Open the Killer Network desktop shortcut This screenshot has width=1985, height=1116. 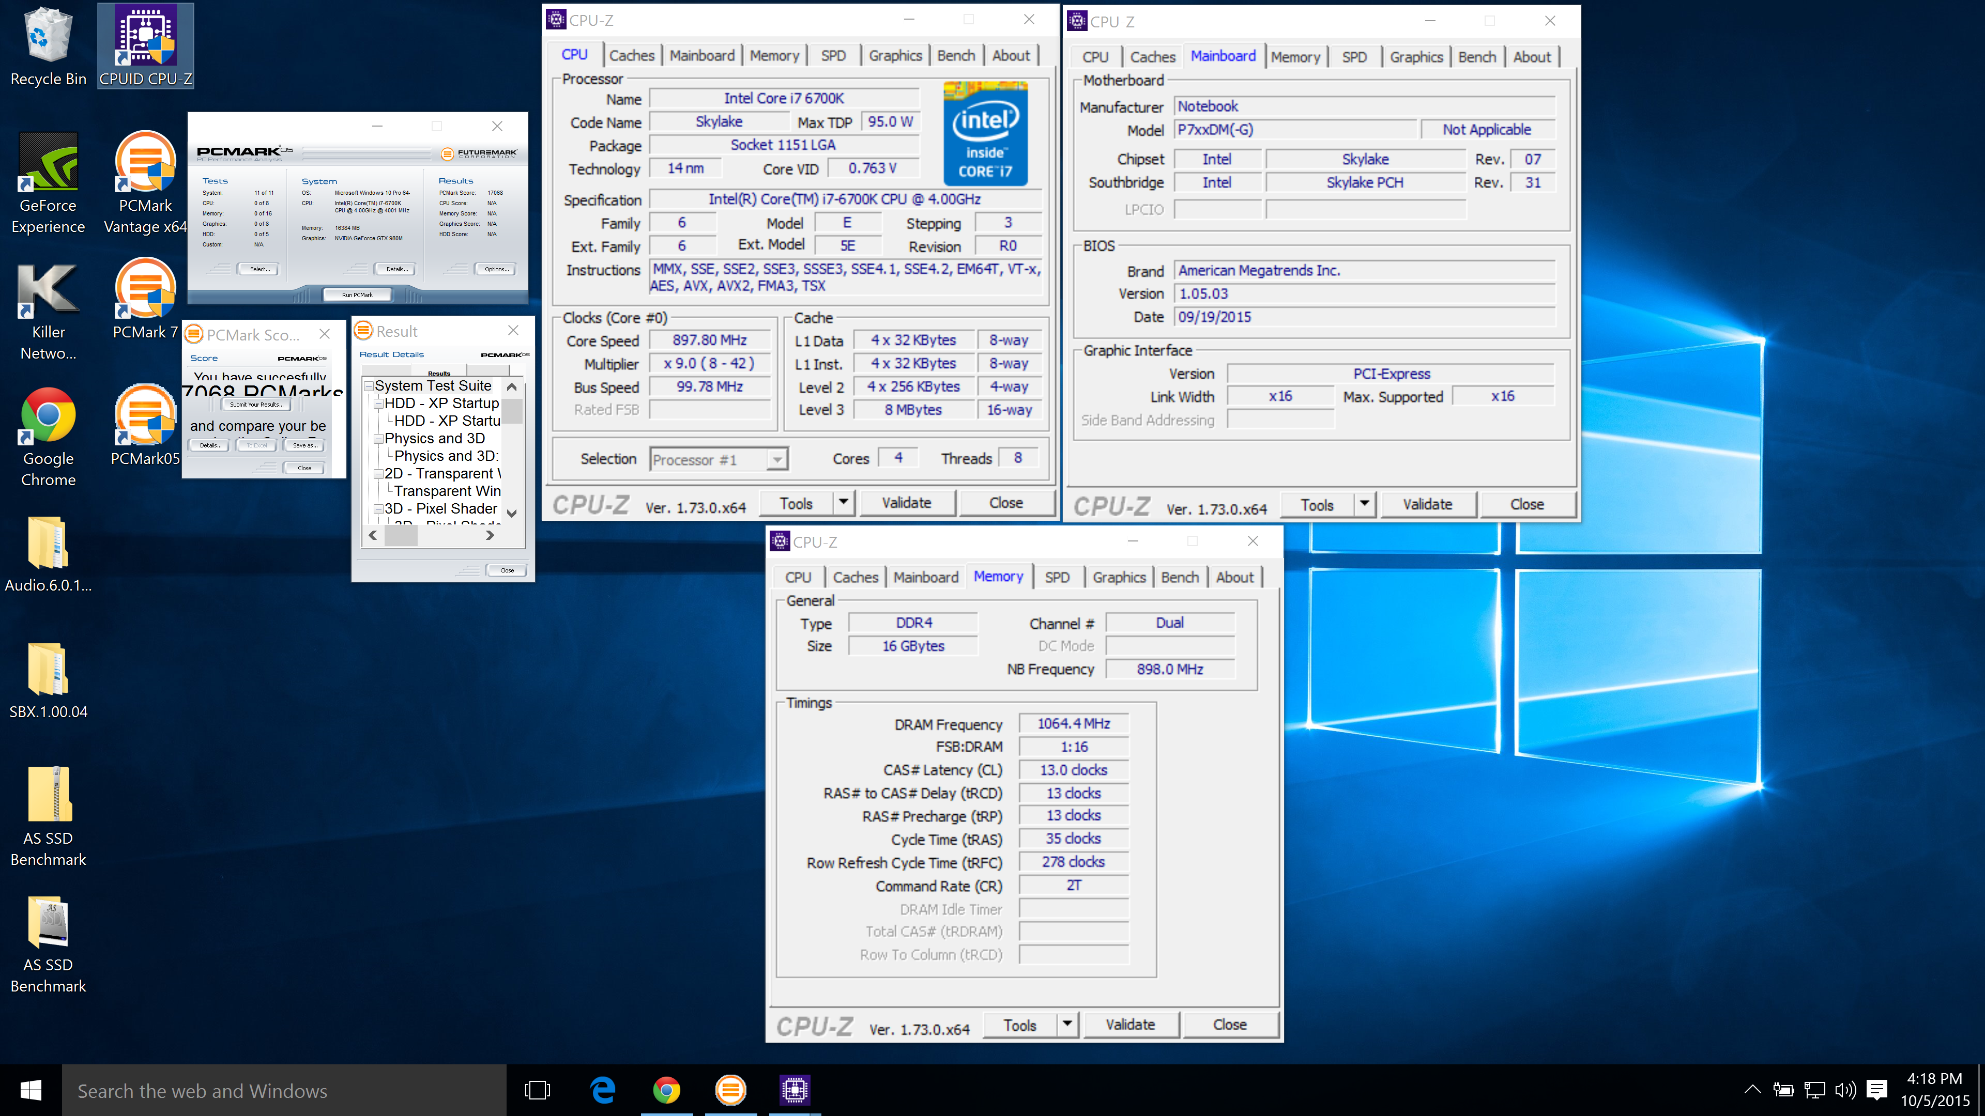(48, 311)
